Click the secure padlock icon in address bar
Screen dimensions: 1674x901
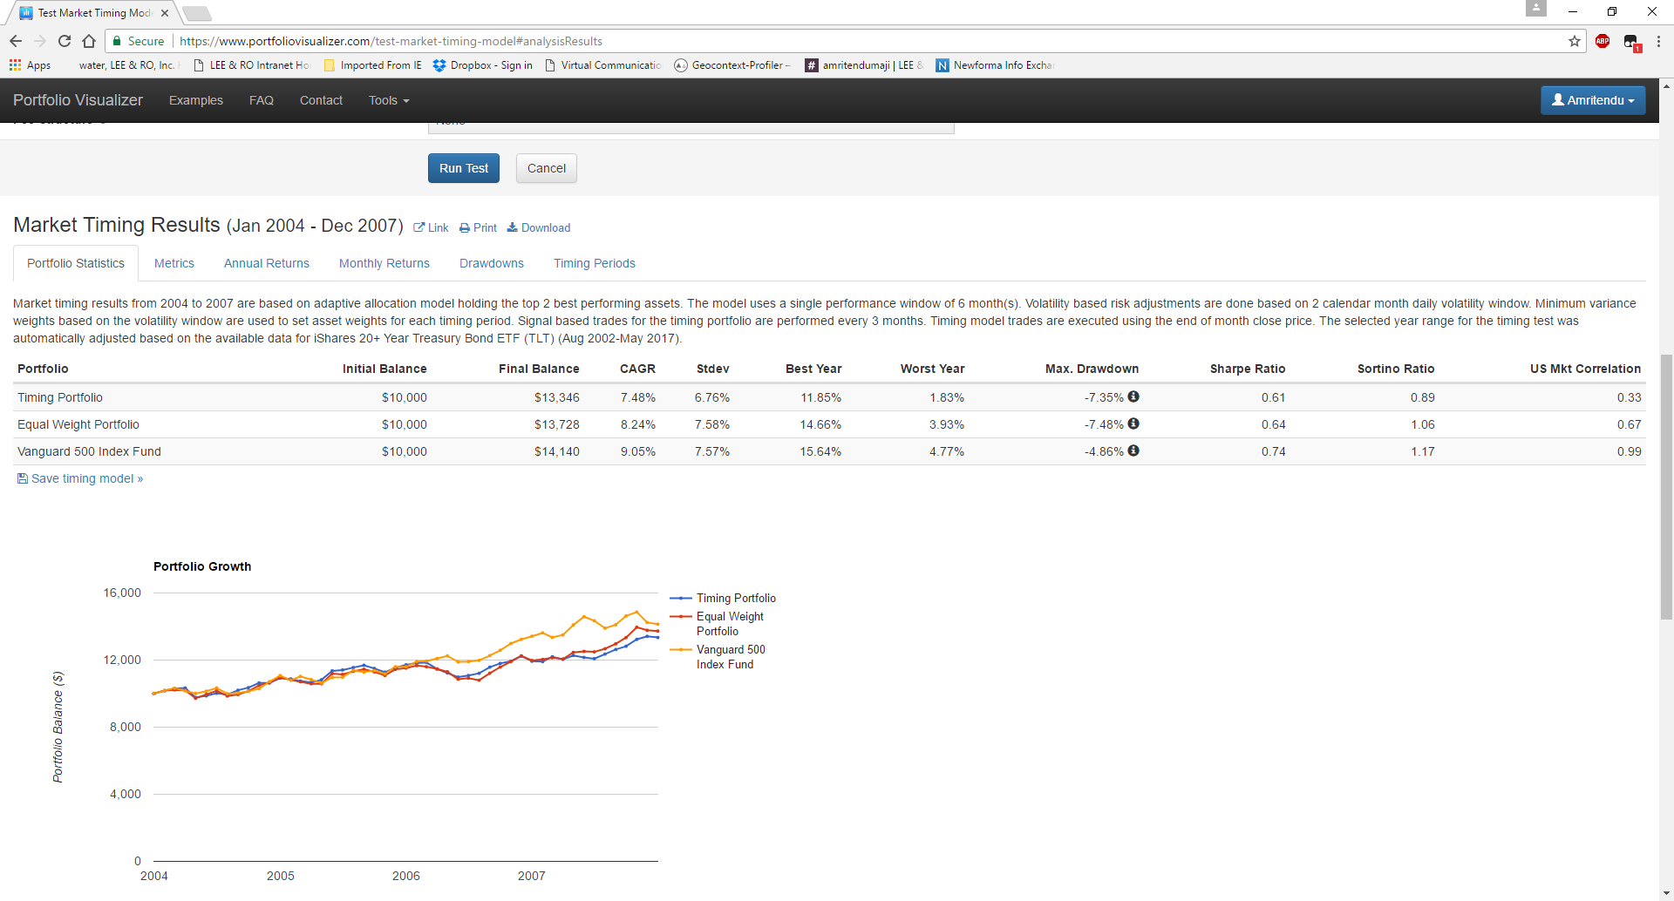point(117,41)
